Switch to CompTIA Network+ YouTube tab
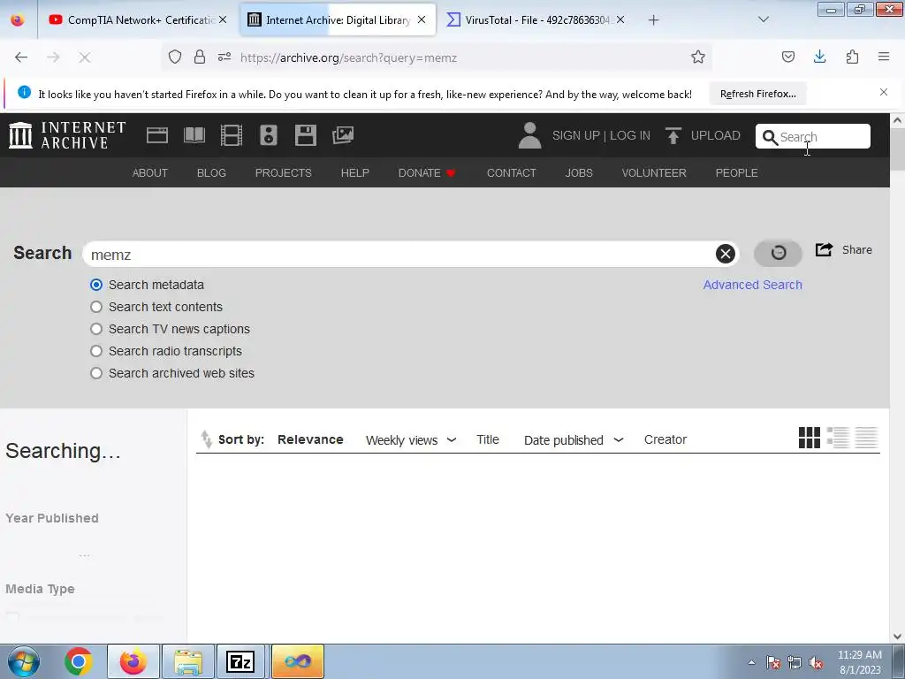This screenshot has width=905, height=679. click(x=139, y=19)
